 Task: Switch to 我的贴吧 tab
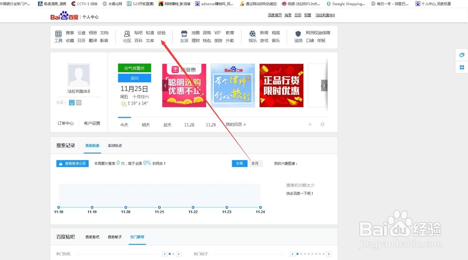coord(92,237)
